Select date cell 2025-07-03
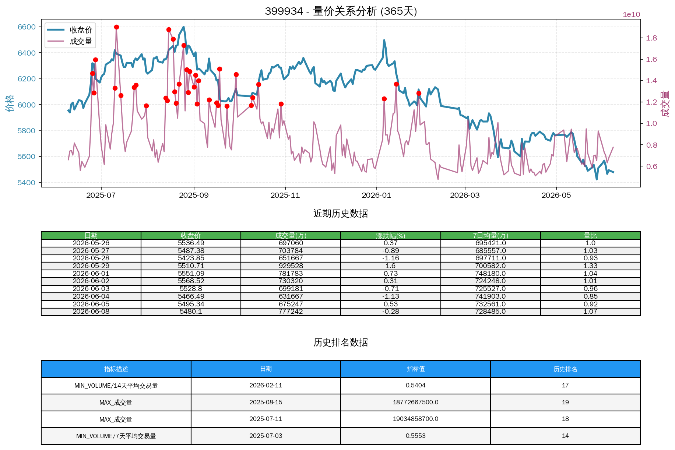Viewport: 675px width, 450px height. (x=266, y=436)
